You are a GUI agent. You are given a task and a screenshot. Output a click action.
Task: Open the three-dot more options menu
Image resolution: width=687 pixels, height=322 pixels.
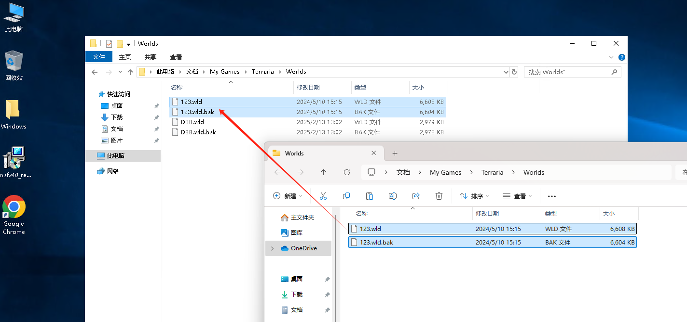point(552,196)
